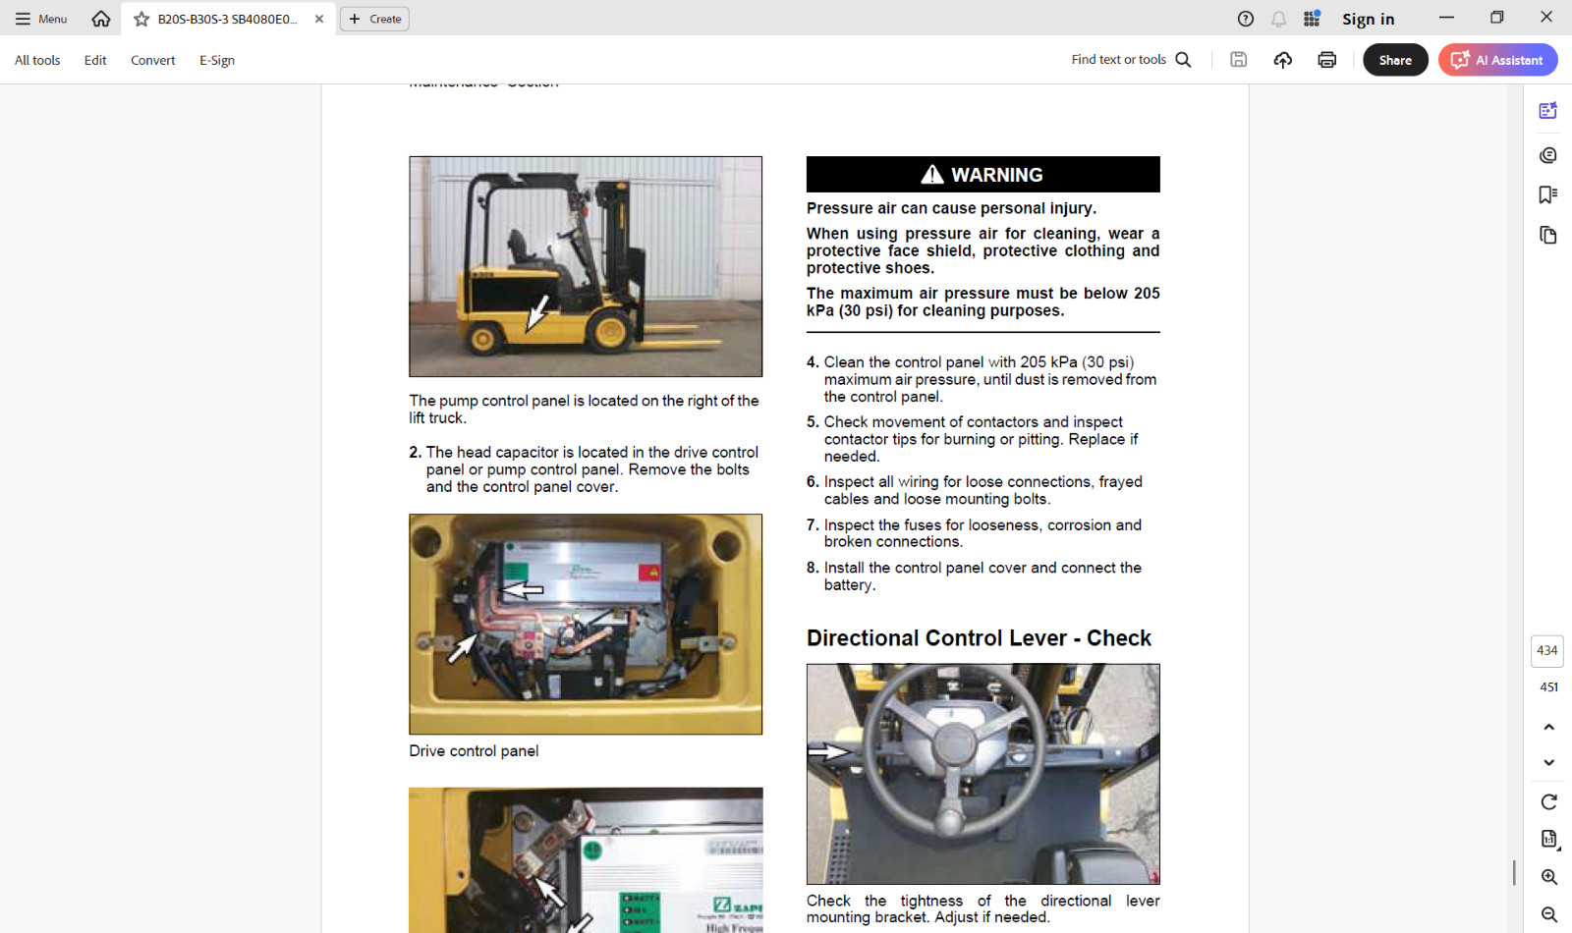Go to the previous page with up chevron
Viewport: 1572px width, 933px height.
1548,727
